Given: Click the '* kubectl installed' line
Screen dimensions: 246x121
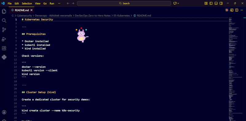Looking at the screenshot, I should click(x=36, y=45).
